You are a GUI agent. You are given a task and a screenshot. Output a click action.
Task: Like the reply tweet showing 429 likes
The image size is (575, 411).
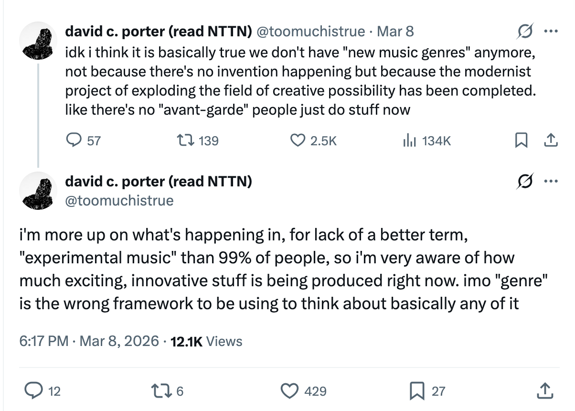pos(288,391)
